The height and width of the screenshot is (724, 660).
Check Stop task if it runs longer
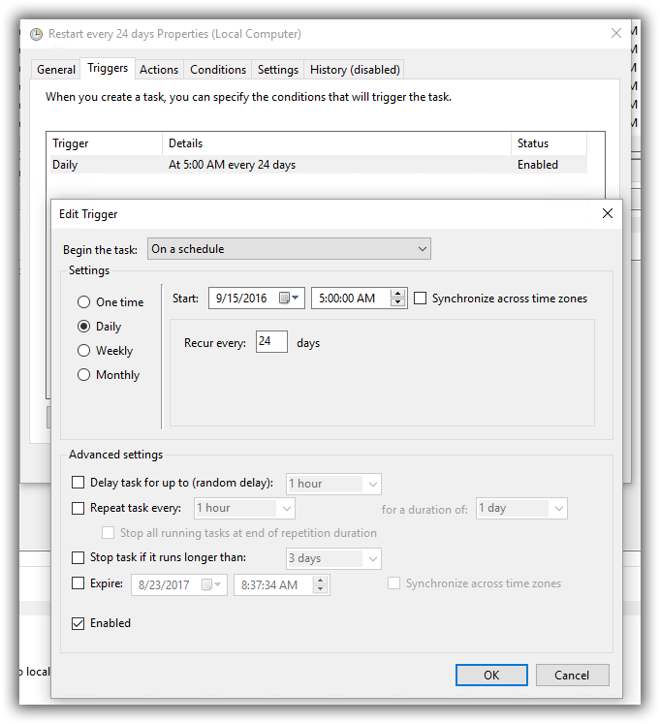[79, 557]
